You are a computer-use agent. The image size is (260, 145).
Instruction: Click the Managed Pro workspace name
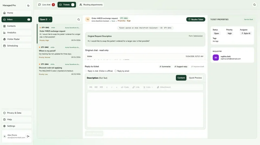click(x=9, y=5)
